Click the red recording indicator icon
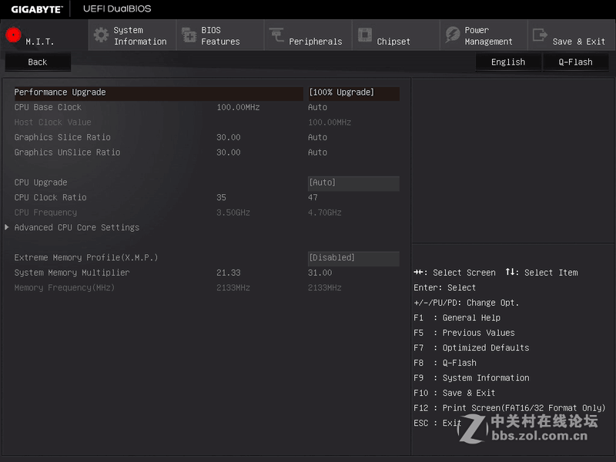The height and width of the screenshot is (462, 616). click(x=12, y=34)
